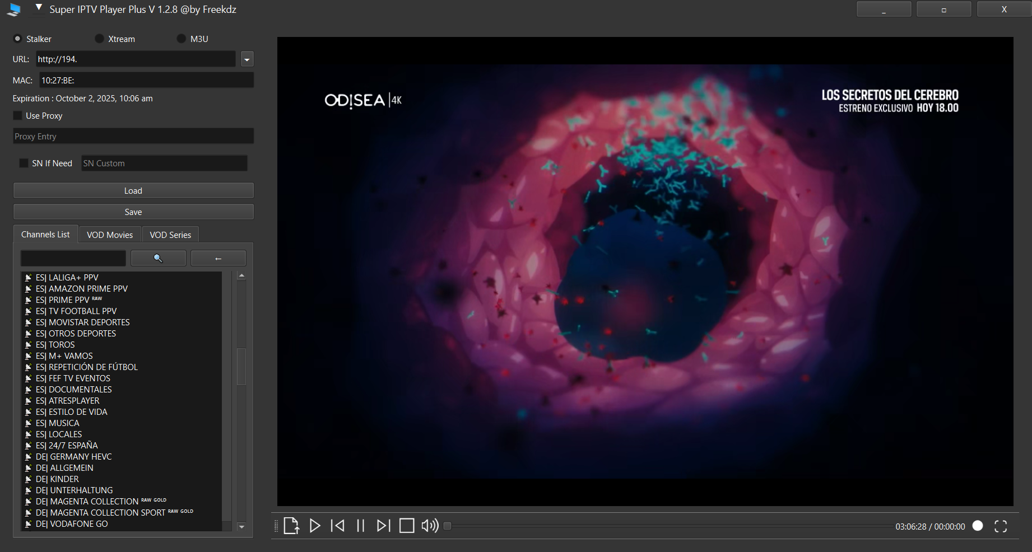Click the channel search text box
Image resolution: width=1032 pixels, height=552 pixels.
[73, 258]
